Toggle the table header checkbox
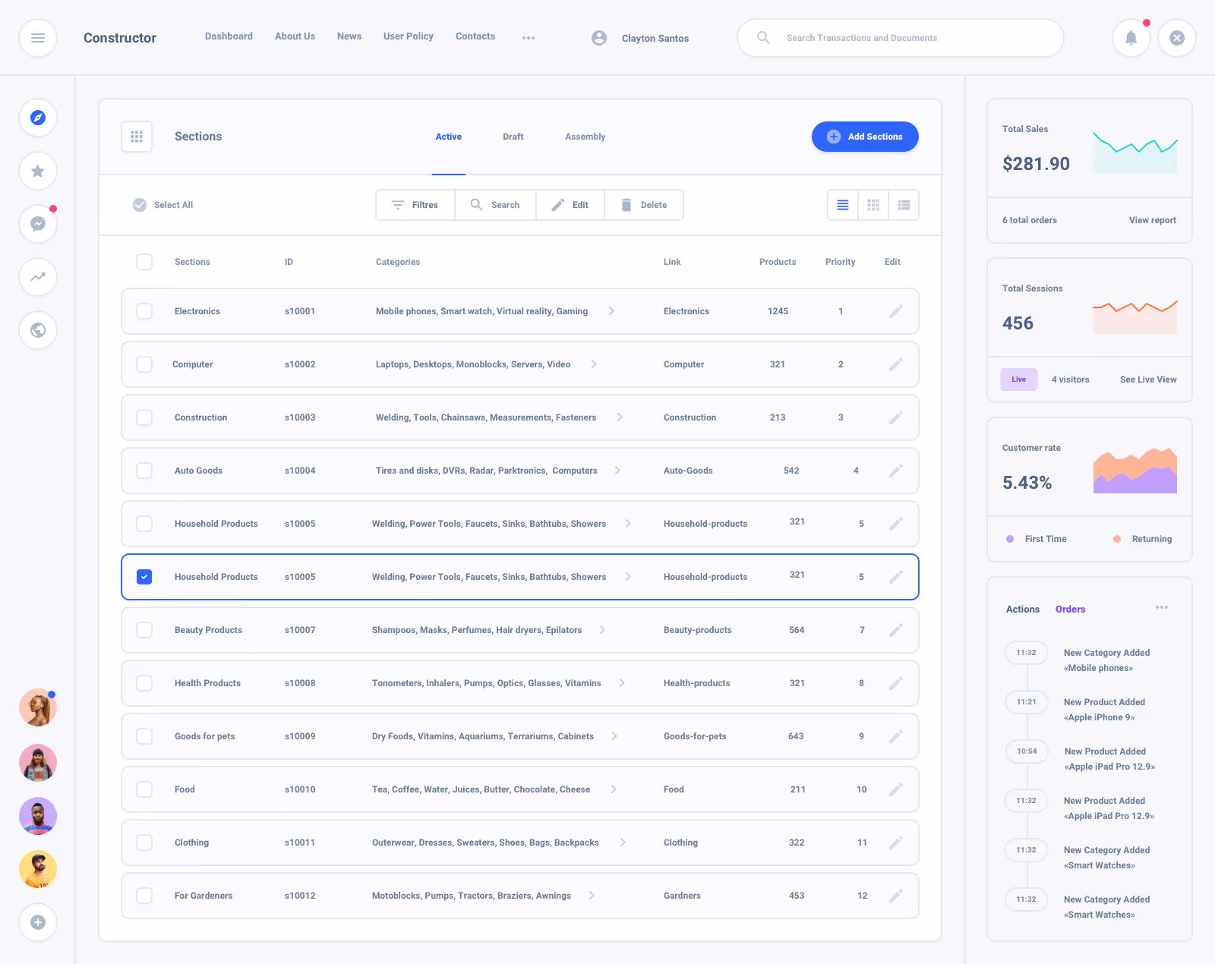Image resolution: width=1215 pixels, height=964 pixels. [144, 262]
